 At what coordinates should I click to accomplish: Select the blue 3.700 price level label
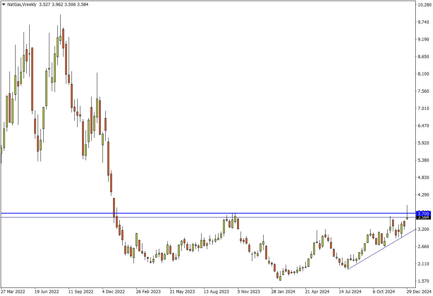pos(423,214)
